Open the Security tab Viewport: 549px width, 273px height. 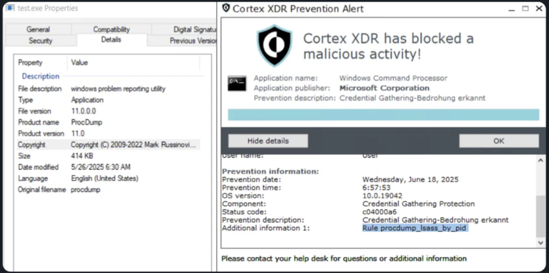pos(41,41)
